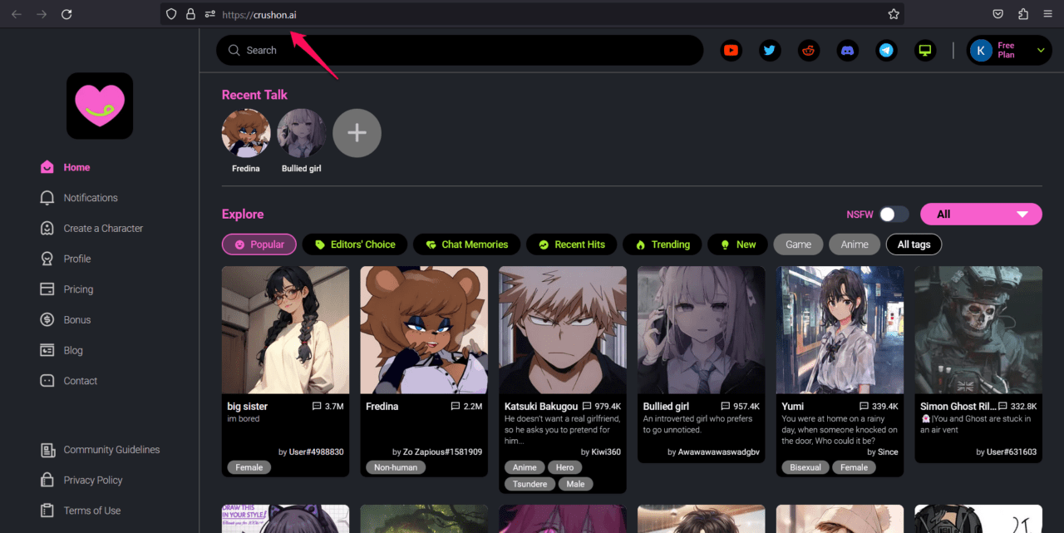Switch to Editors' Choice tab
This screenshot has width=1064, height=533.
click(355, 244)
